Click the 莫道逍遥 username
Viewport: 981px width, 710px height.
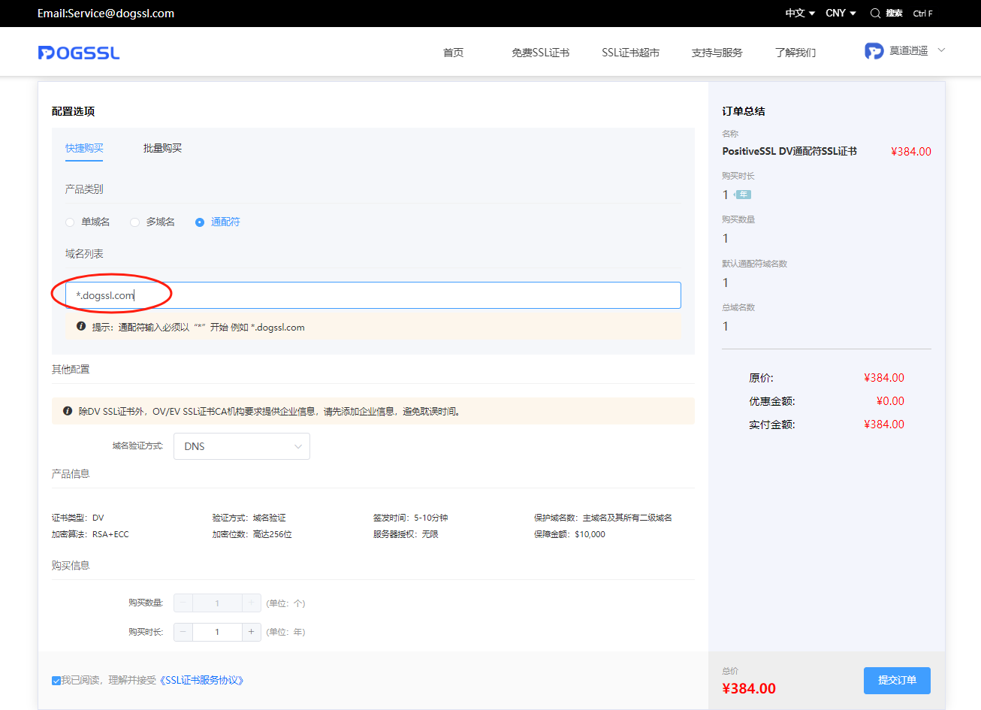point(909,51)
